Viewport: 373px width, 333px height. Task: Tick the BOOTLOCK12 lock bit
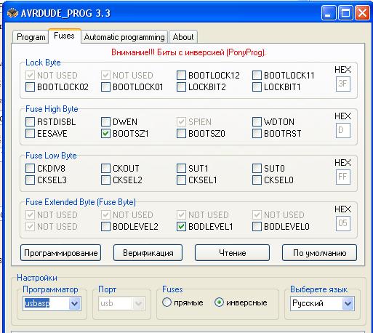pos(181,75)
